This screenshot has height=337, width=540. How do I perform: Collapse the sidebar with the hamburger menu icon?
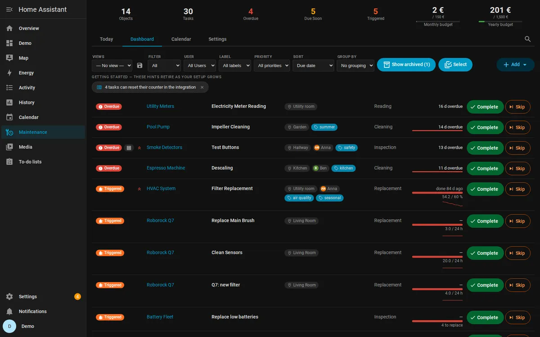click(x=9, y=9)
